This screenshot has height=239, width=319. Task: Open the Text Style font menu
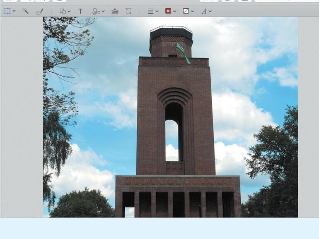[x=206, y=11]
